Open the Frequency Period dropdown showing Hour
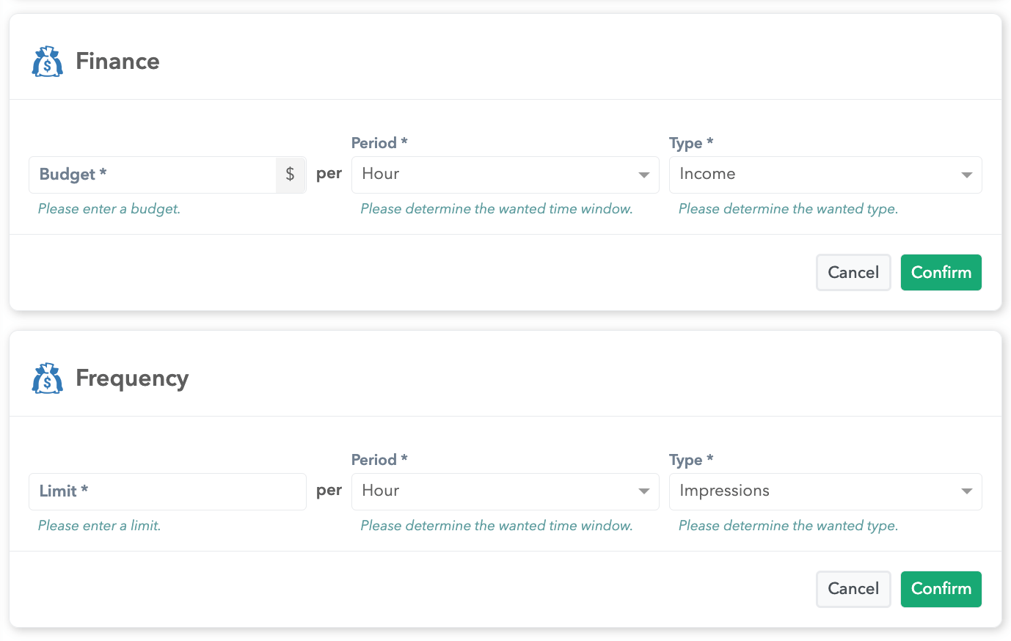This screenshot has height=641, width=1011. pos(505,491)
